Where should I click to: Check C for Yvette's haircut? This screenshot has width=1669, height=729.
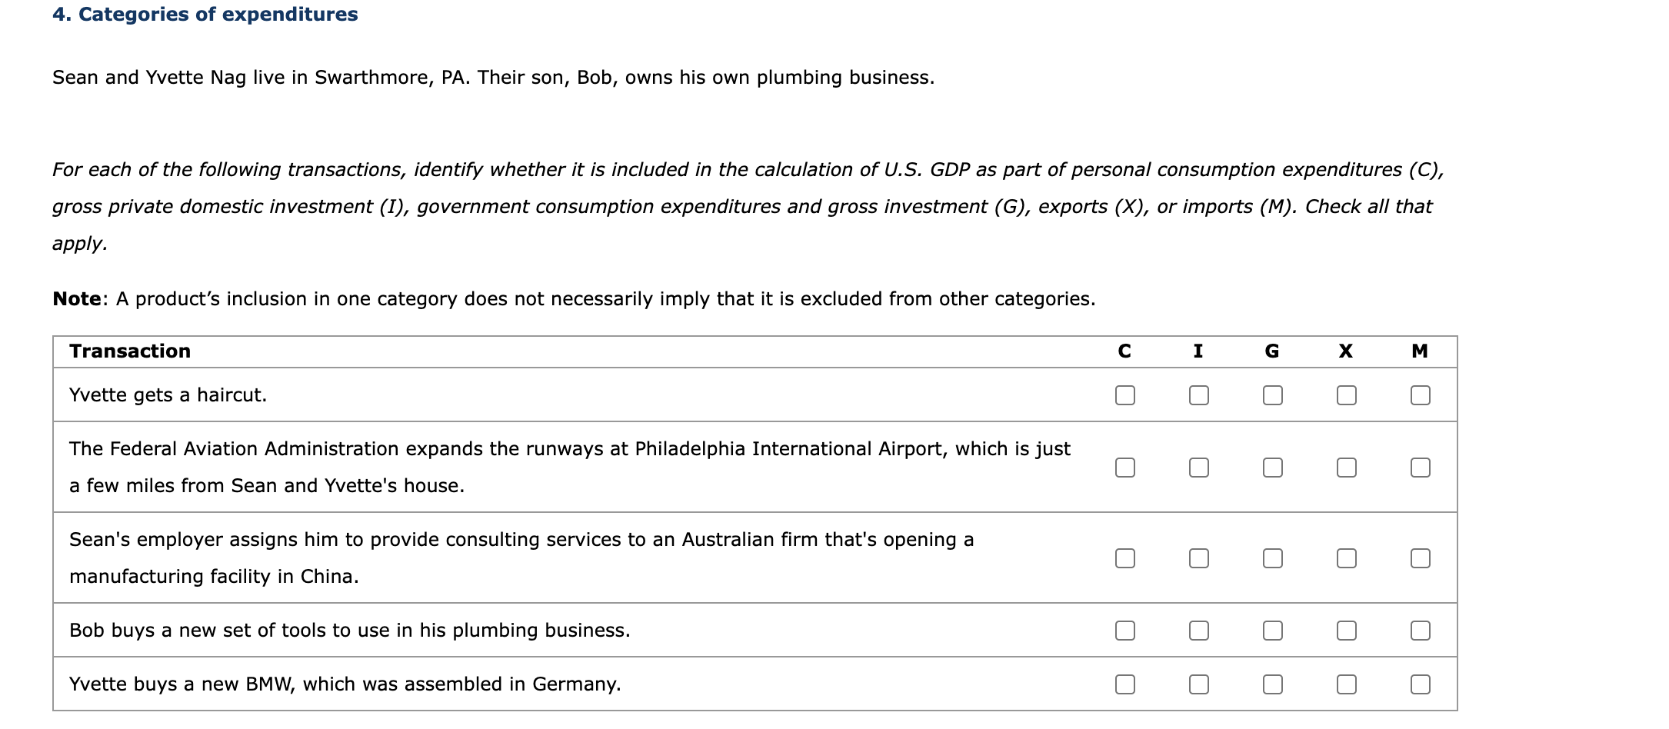(1124, 395)
